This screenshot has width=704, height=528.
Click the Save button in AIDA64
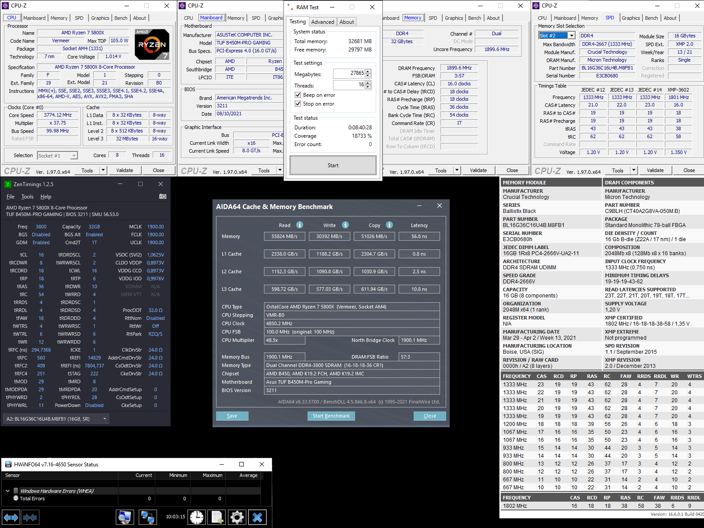(232, 416)
